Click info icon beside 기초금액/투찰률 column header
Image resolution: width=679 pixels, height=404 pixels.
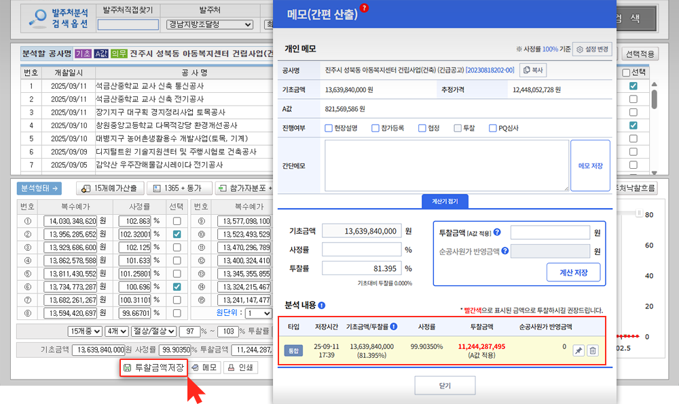(394, 327)
